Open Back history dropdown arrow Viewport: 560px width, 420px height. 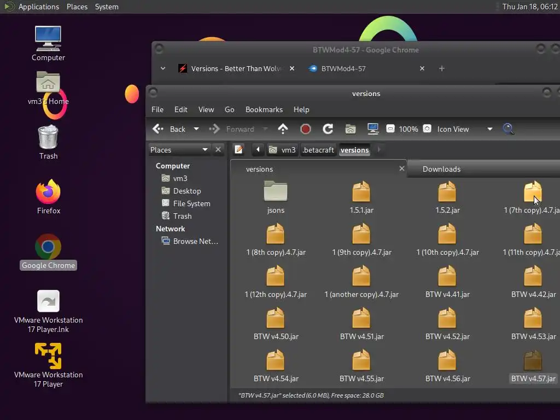coord(196,129)
